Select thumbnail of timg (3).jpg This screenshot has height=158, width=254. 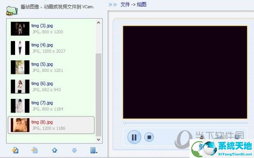tap(20, 29)
